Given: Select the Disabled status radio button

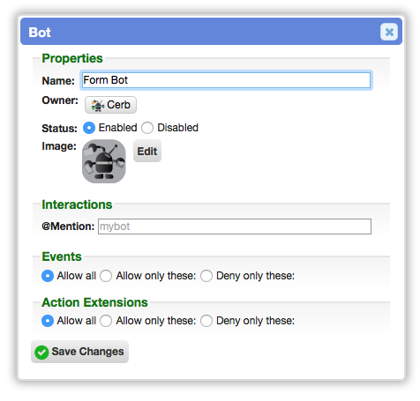Looking at the screenshot, I should click(x=147, y=128).
